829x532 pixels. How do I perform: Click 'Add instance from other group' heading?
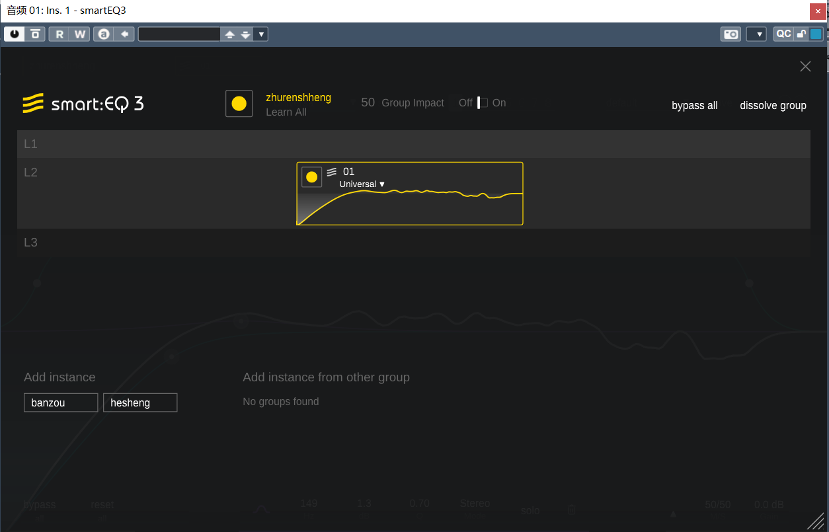327,377
